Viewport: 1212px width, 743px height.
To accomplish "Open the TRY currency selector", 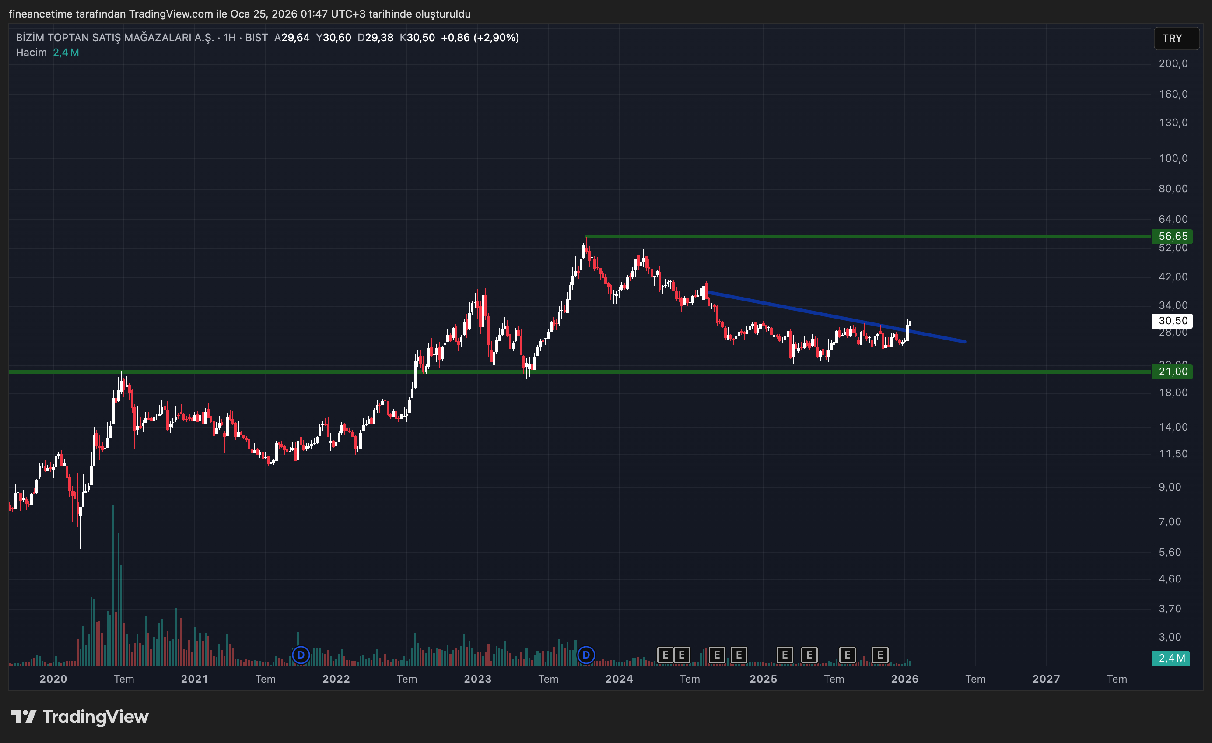I will [1176, 39].
